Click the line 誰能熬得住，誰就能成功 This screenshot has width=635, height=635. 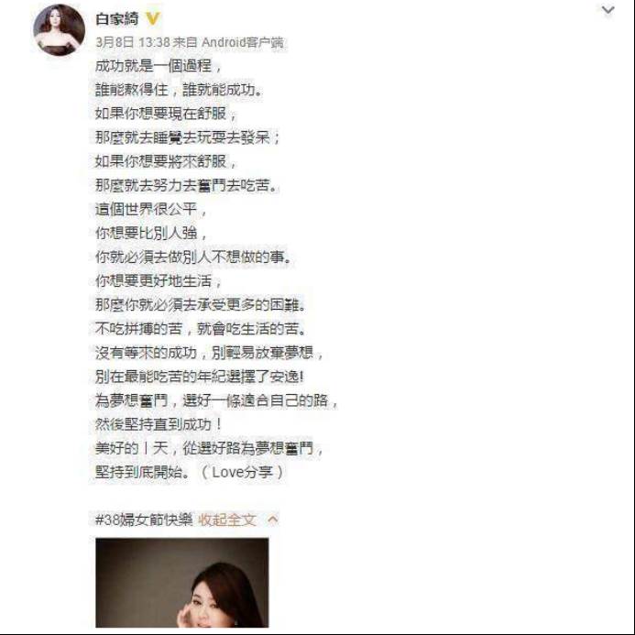(179, 90)
